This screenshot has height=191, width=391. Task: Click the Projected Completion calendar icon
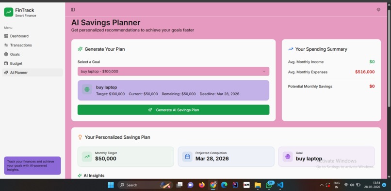pos(187,157)
